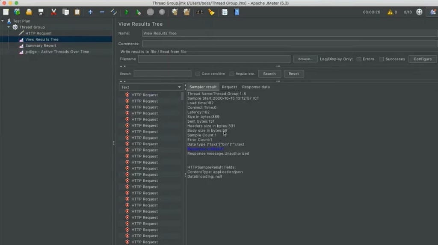This screenshot has height=245, width=438.
Task: Open the Text renderer dropdown
Action: coord(151,87)
